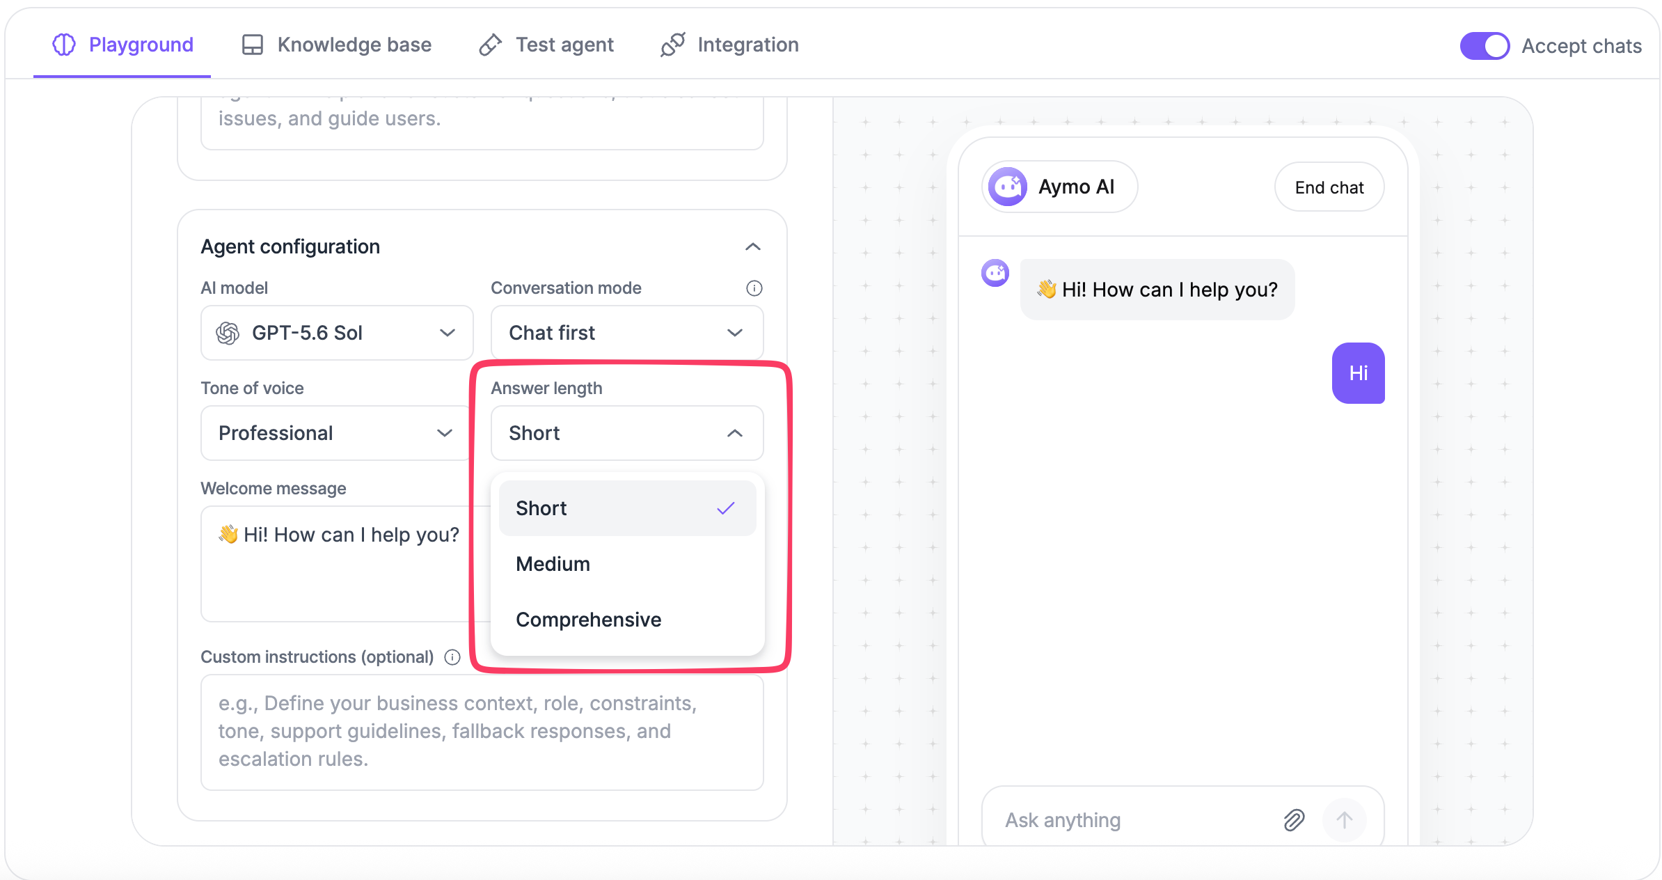Choose Comprehensive answer length option
Screen dimensions: 1662x880
(x=627, y=620)
